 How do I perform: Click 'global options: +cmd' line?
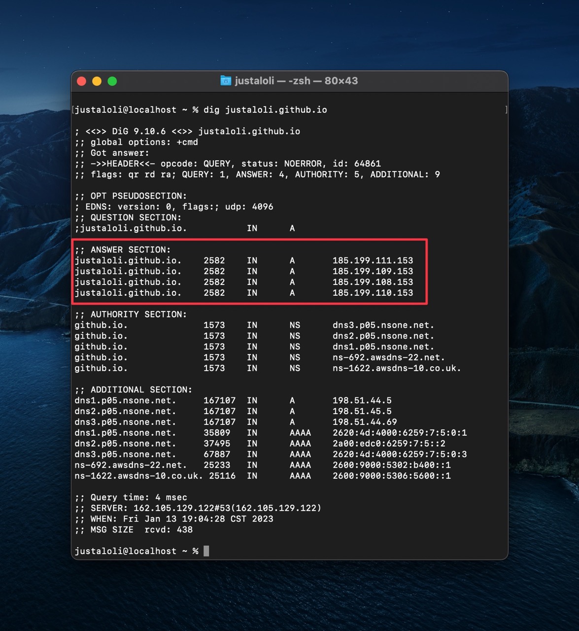click(x=136, y=142)
